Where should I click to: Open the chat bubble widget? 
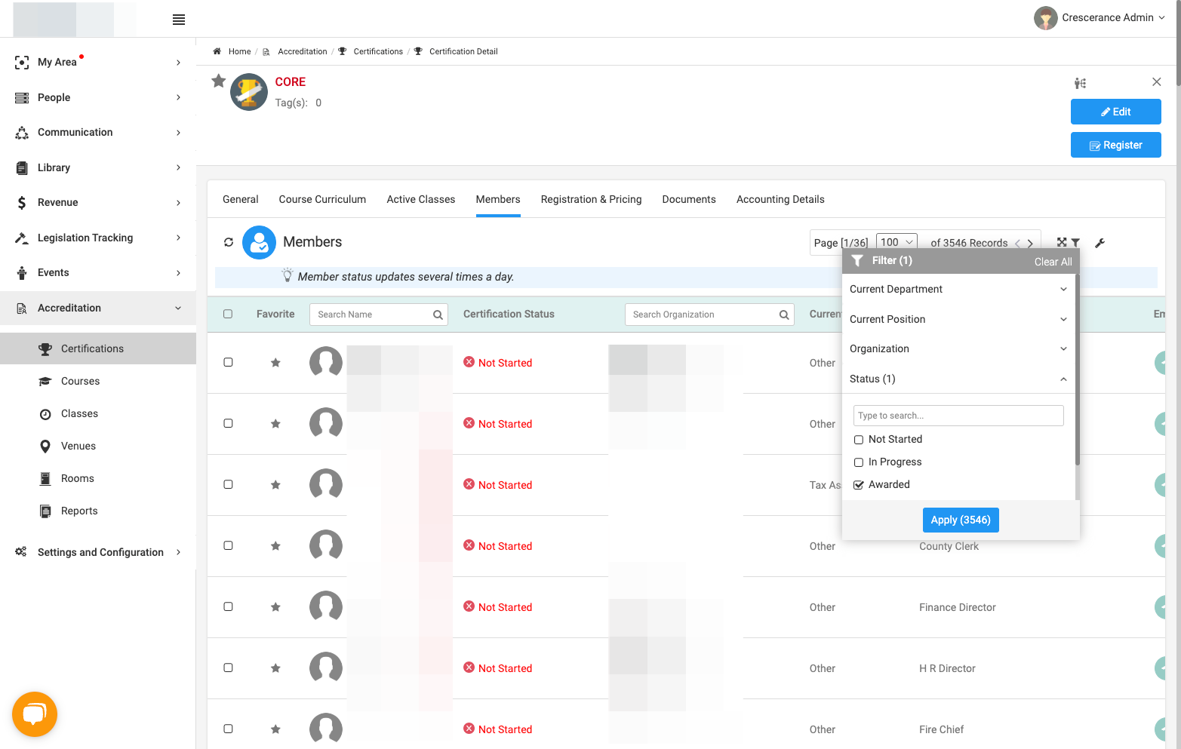pos(35,714)
